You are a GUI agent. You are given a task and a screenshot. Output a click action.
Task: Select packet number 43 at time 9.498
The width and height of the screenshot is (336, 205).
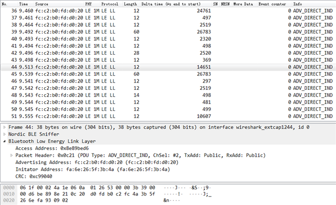(168, 60)
